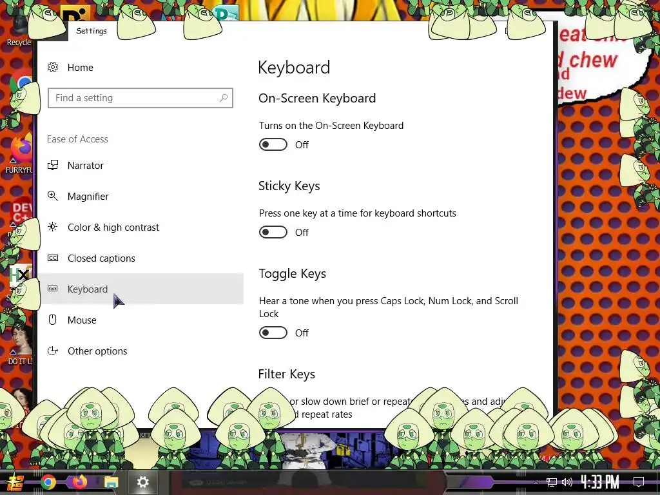
Task: Click the Keyboard sidebar icon
Action: pyautogui.click(x=53, y=289)
